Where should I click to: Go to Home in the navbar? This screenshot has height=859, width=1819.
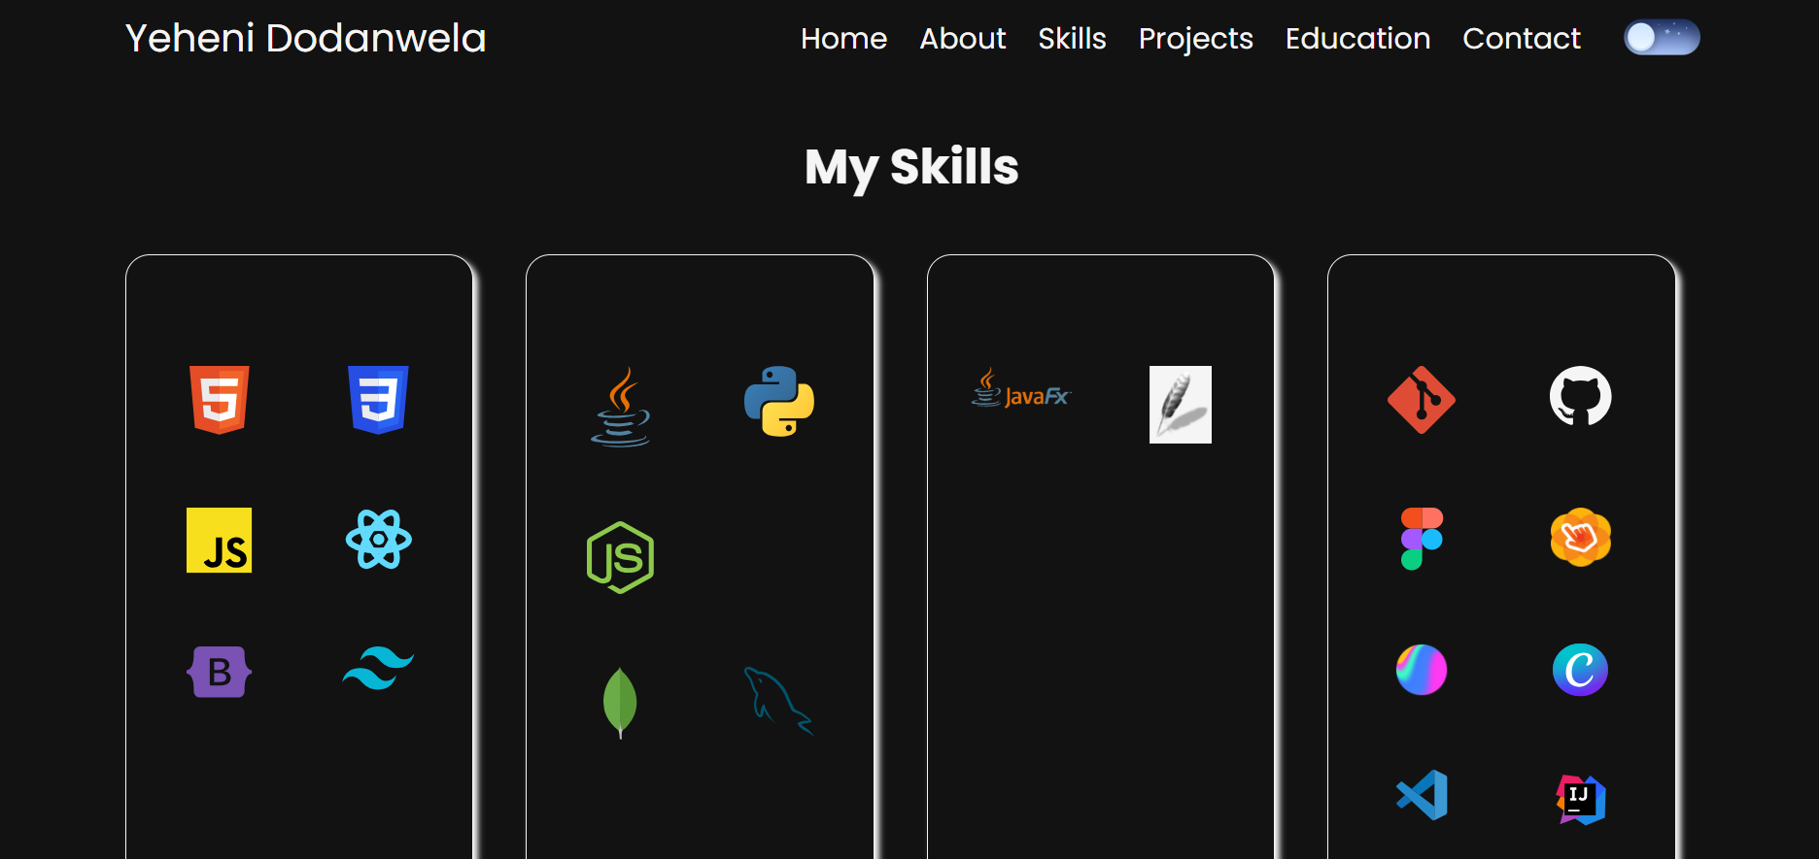point(843,38)
